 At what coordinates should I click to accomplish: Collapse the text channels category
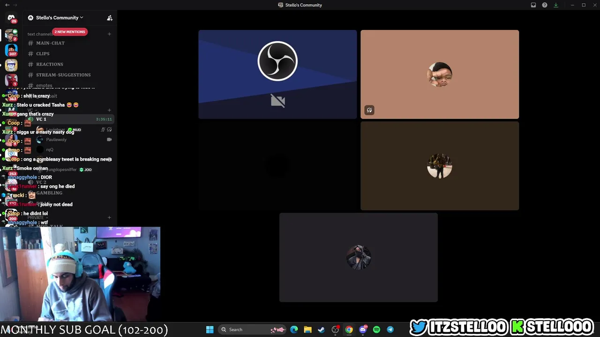click(x=40, y=34)
